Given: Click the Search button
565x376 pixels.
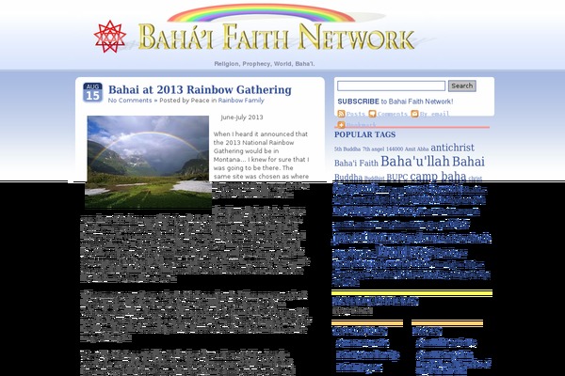Looking at the screenshot, I should tap(462, 86).
